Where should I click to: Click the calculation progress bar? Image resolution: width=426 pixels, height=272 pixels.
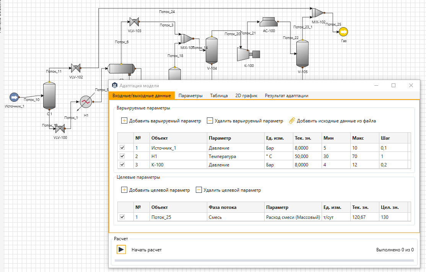pos(264,261)
